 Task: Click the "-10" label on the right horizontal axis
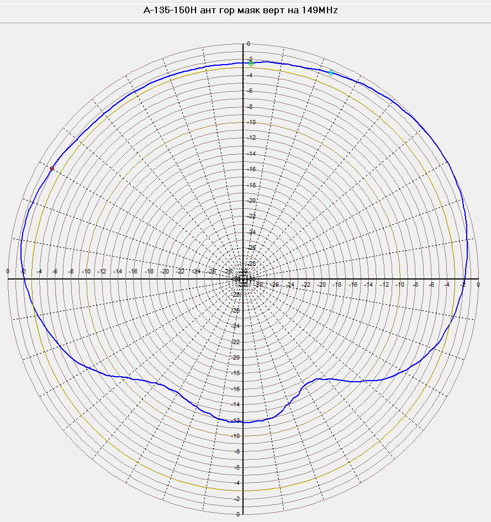pos(399,284)
